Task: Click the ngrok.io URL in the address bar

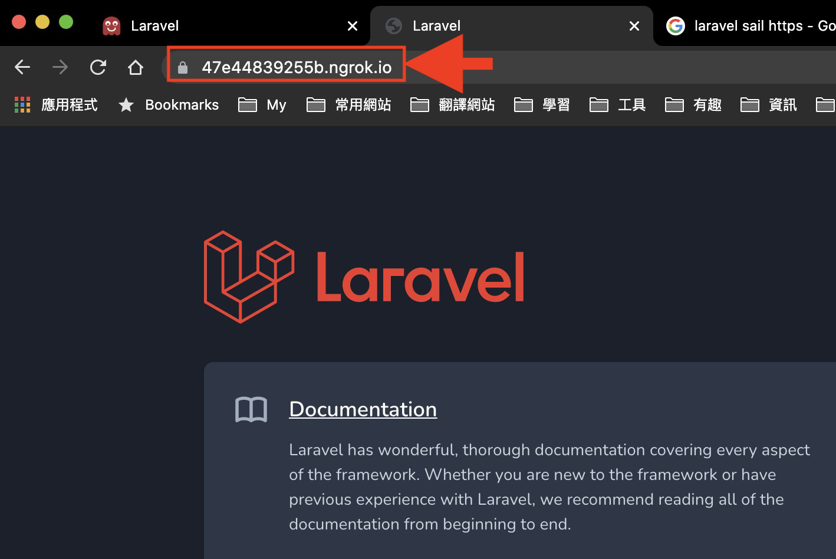Action: (297, 67)
